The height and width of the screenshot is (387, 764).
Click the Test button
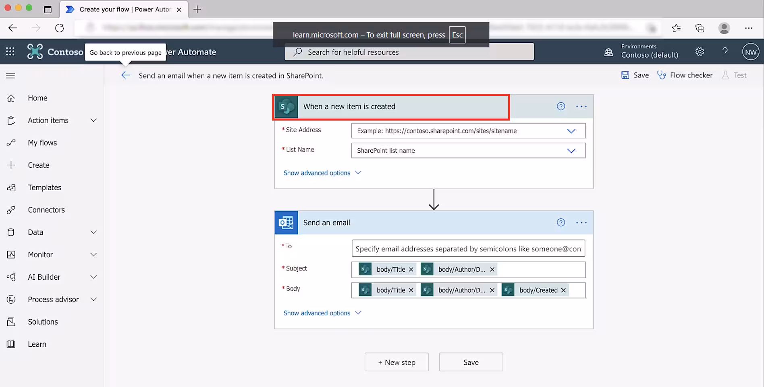point(734,75)
